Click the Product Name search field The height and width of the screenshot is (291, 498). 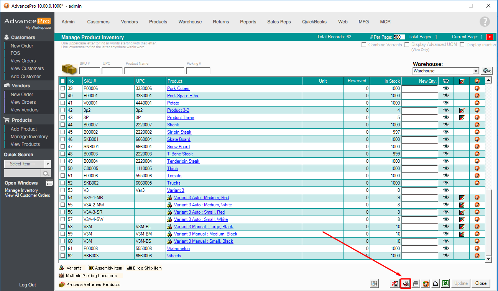154,71
